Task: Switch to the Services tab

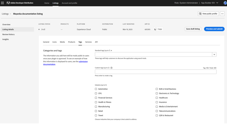Action: click(x=88, y=42)
